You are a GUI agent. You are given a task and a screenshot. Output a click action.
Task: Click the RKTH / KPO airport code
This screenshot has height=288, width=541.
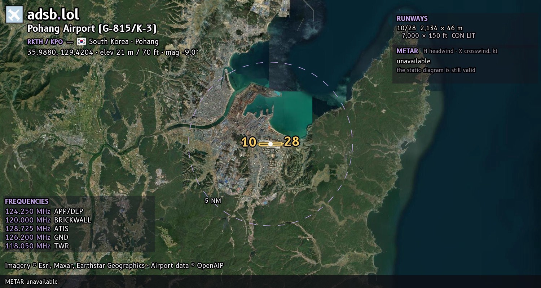tap(45, 41)
